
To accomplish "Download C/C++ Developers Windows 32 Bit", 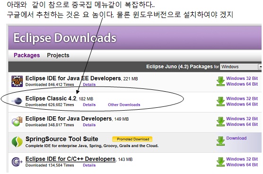I will [x=242, y=159].
